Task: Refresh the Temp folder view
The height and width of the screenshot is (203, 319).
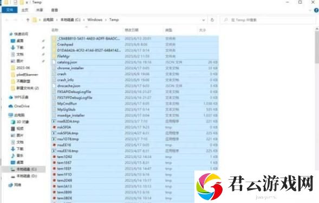Action: click(212, 20)
